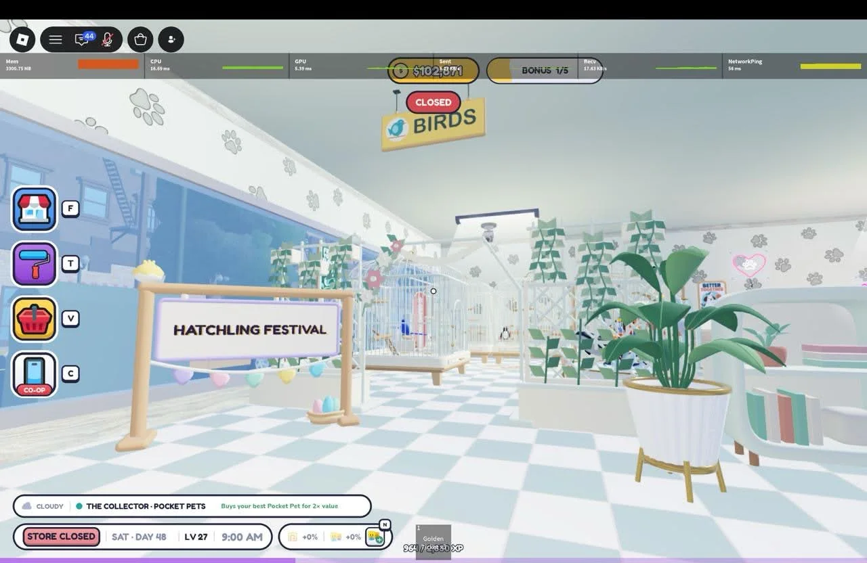867x563 pixels.
Task: Click the NetworkPing stat panel
Action: click(x=795, y=66)
